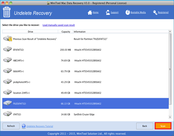174x136 pixels.
Task: Click the drive list vertical scrollbar thumb
Action: coord(170,69)
